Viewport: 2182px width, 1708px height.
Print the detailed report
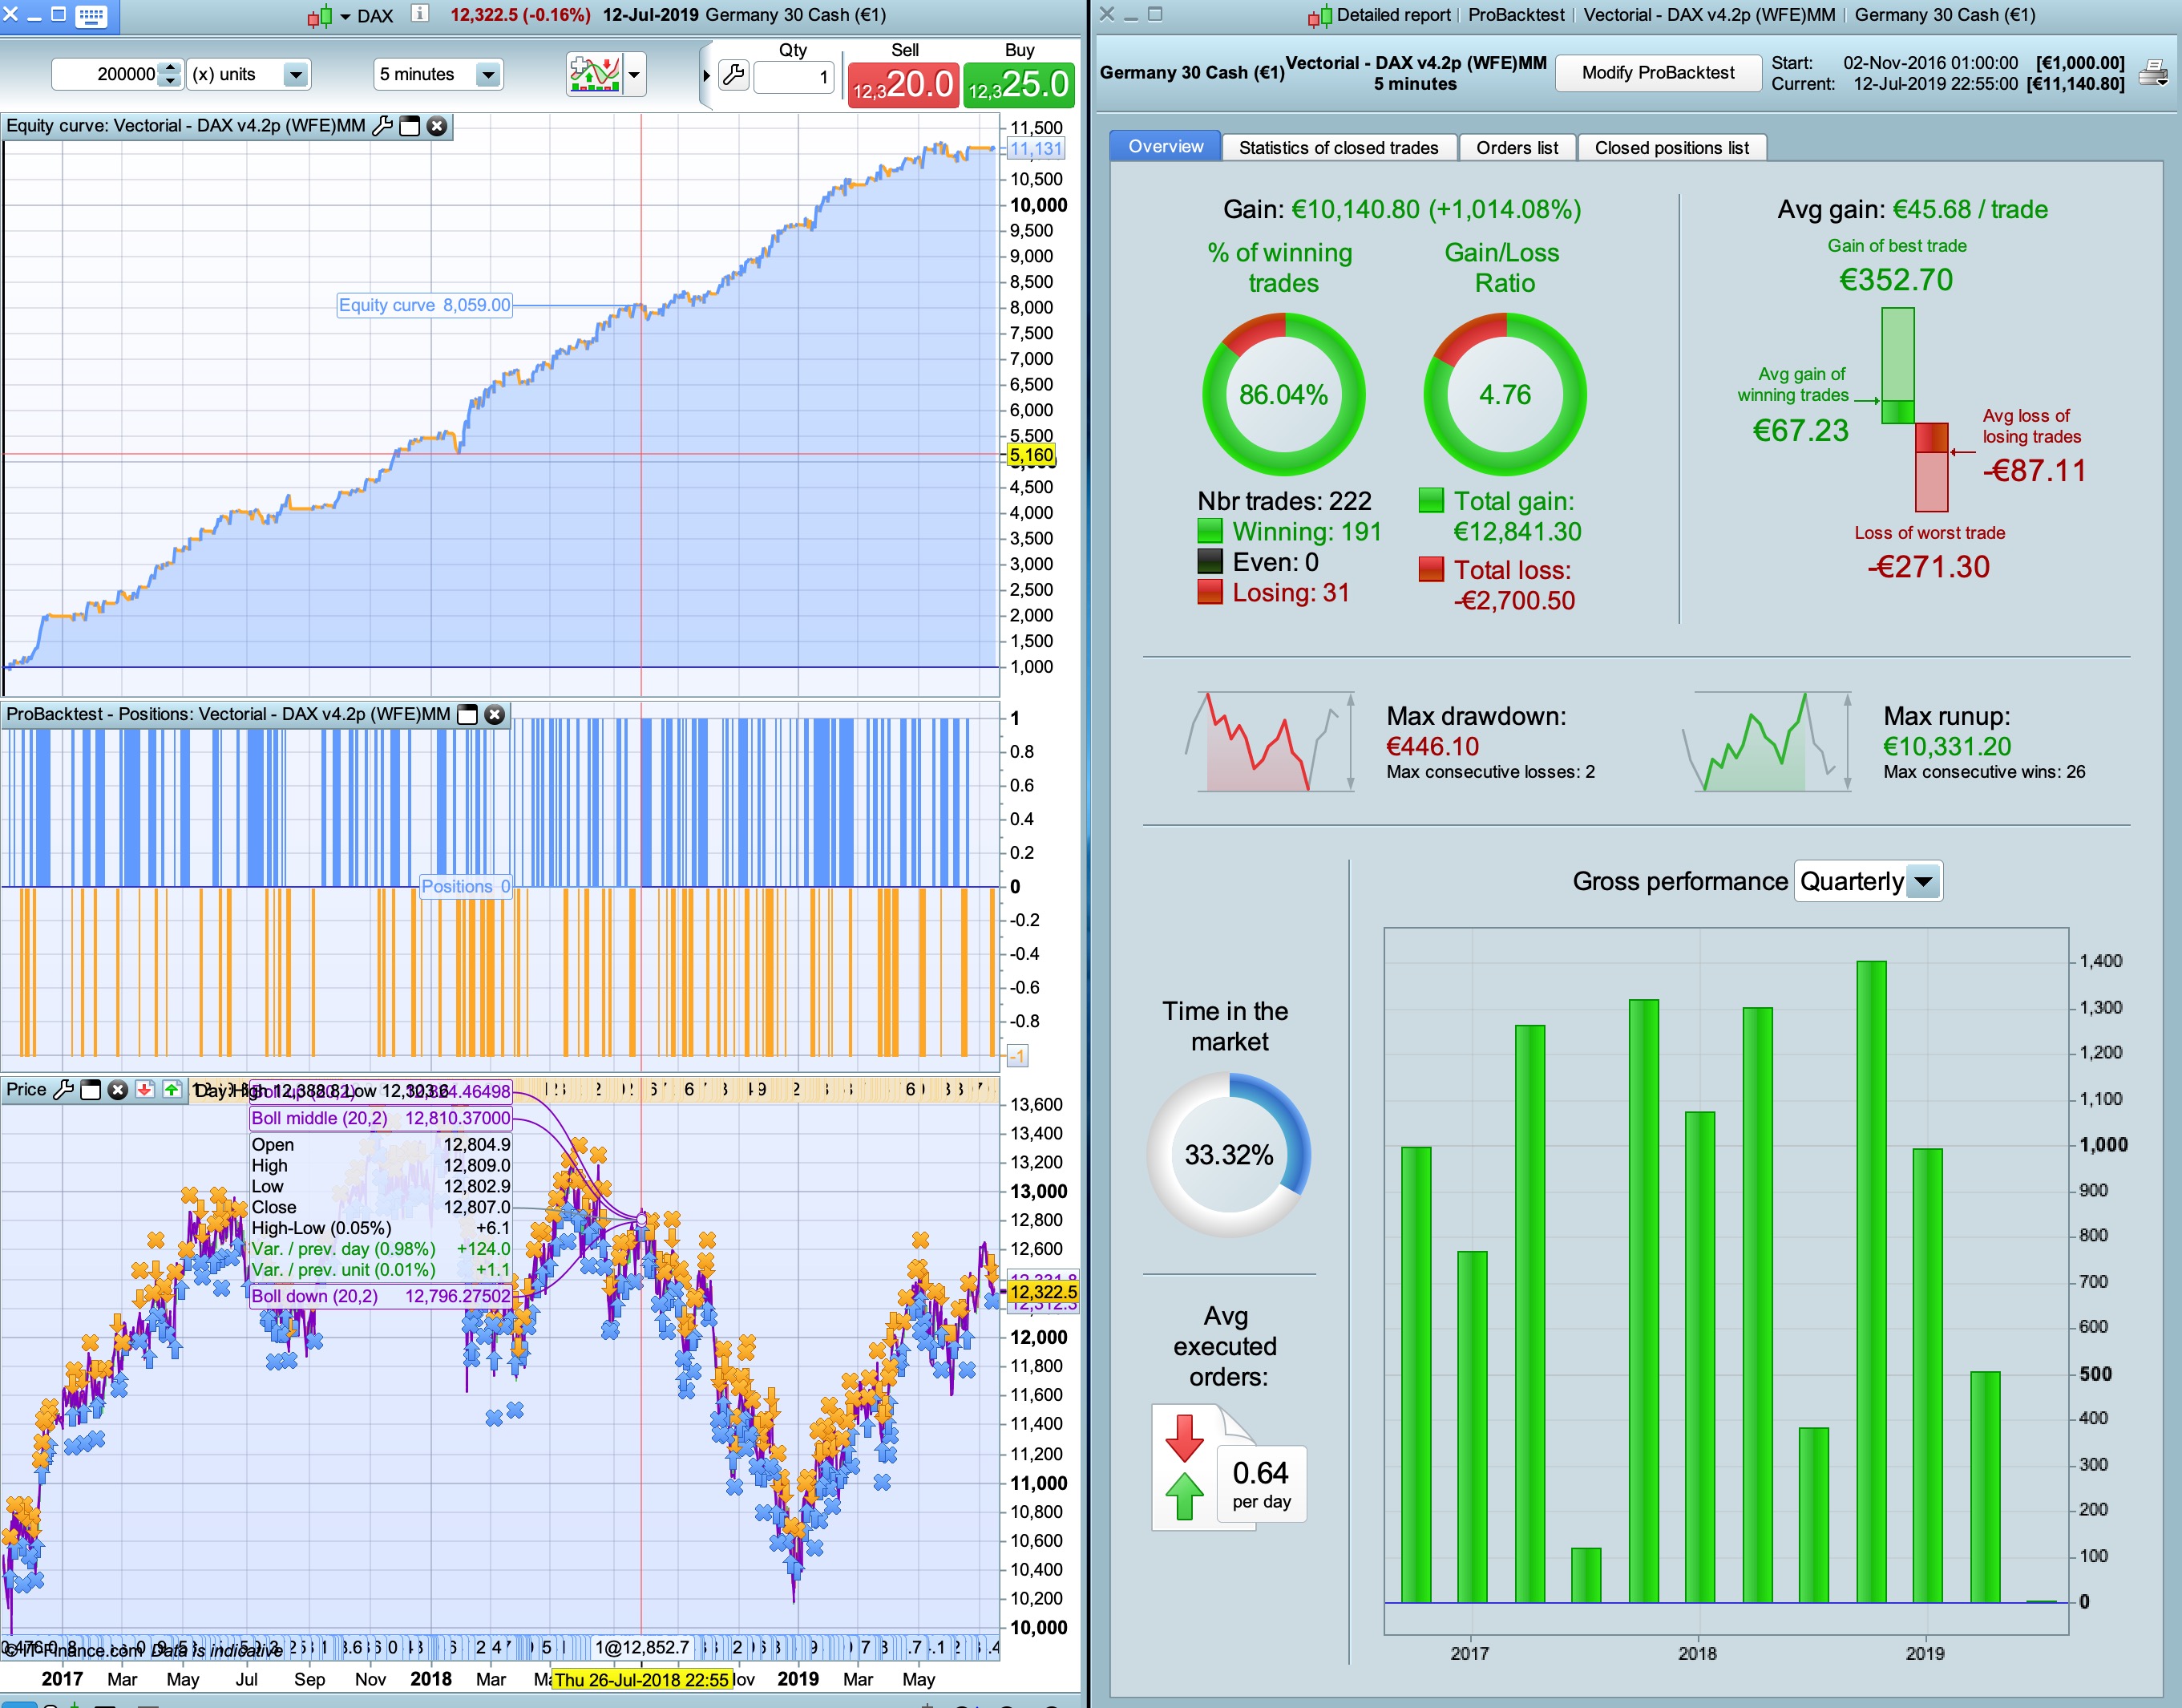click(2154, 73)
